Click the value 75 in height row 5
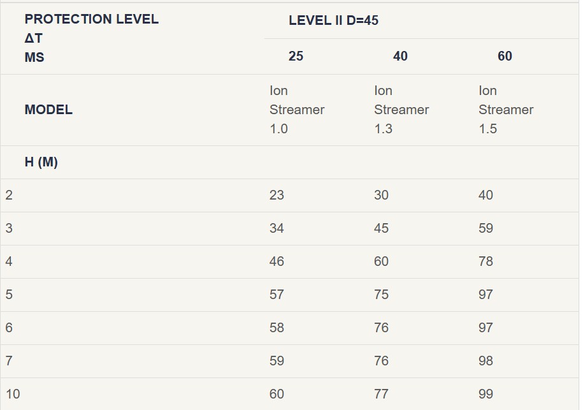The width and height of the screenshot is (583, 410). pos(381,295)
